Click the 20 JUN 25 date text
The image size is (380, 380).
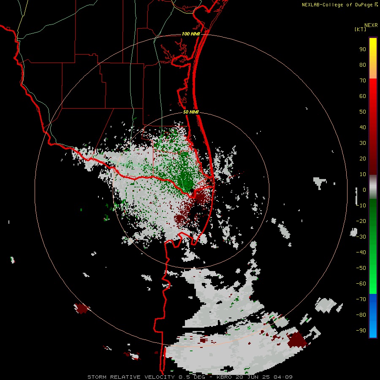(253, 377)
